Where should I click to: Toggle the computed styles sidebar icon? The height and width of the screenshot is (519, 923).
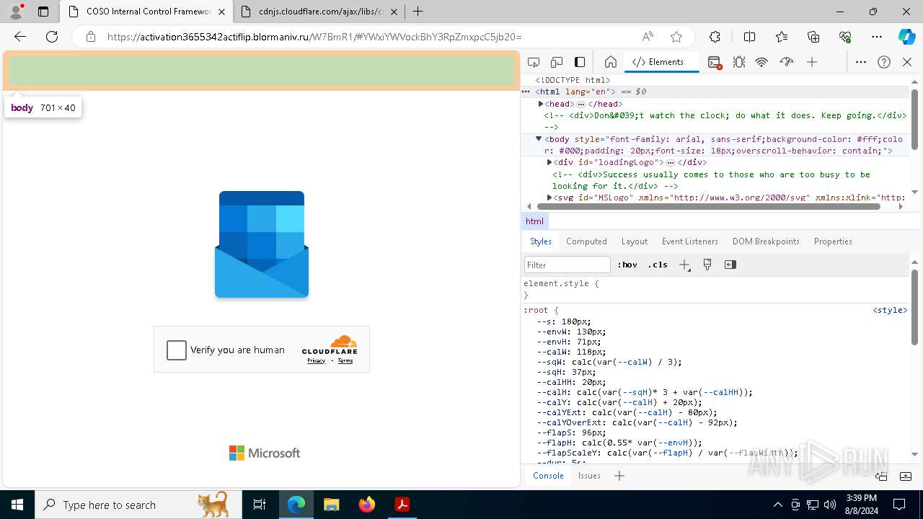(730, 265)
